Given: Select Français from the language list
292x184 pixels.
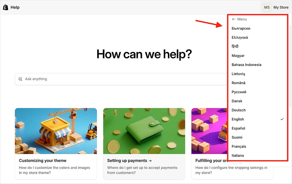Looking at the screenshot, I should pos(239,146).
